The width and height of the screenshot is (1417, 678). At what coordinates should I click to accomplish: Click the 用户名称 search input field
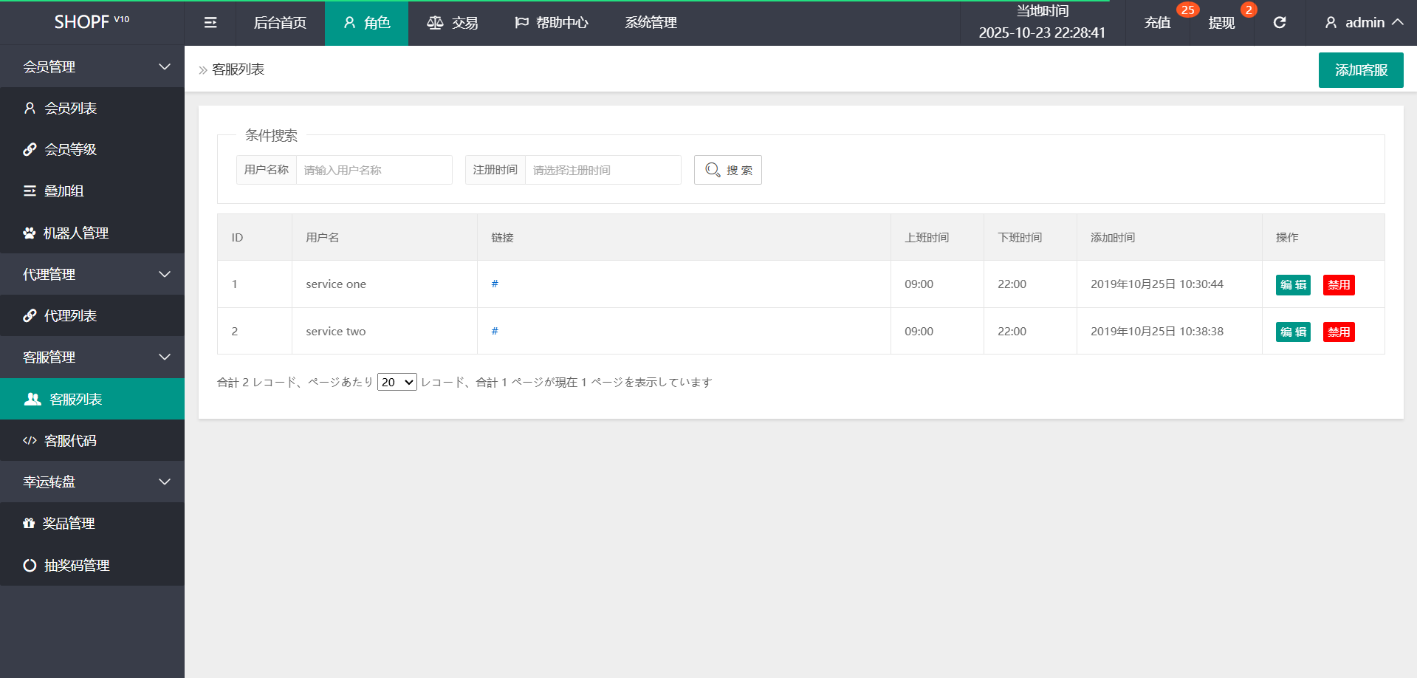click(x=374, y=171)
